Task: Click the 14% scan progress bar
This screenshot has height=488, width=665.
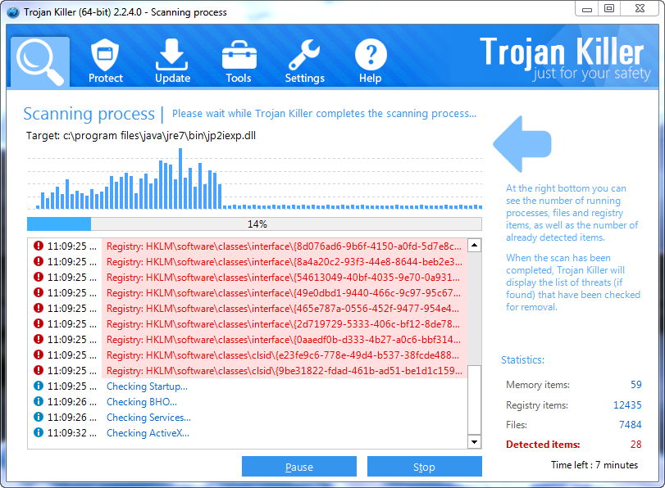Action: 254,224
